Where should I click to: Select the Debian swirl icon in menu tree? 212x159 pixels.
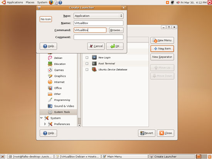pyautogui.click(x=50, y=58)
